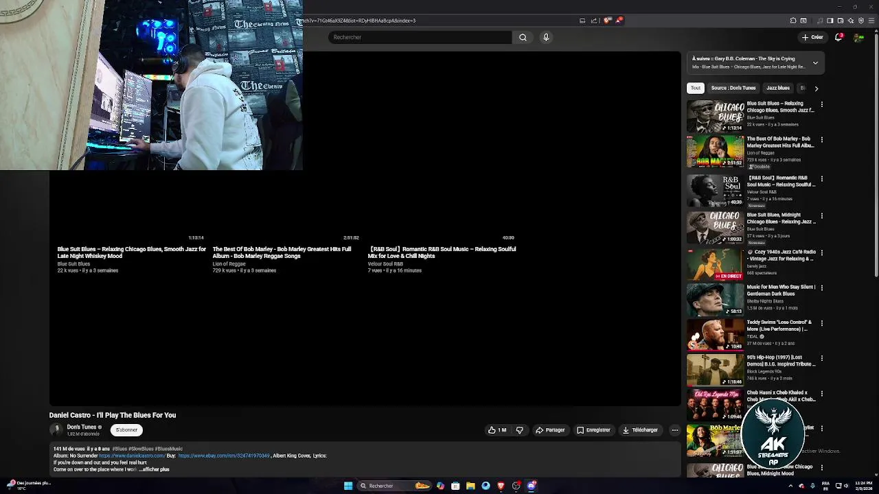The width and height of the screenshot is (879, 494).
Task: Open the more actions ellipsis under the video
Action: click(675, 430)
